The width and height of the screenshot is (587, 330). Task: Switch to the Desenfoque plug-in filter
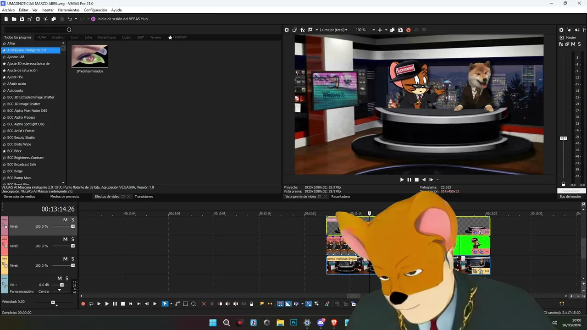point(107,37)
